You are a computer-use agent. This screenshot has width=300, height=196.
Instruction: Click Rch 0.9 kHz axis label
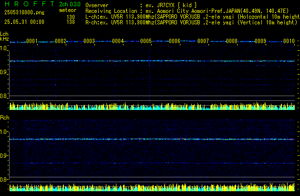pyautogui.click(x=3, y=155)
